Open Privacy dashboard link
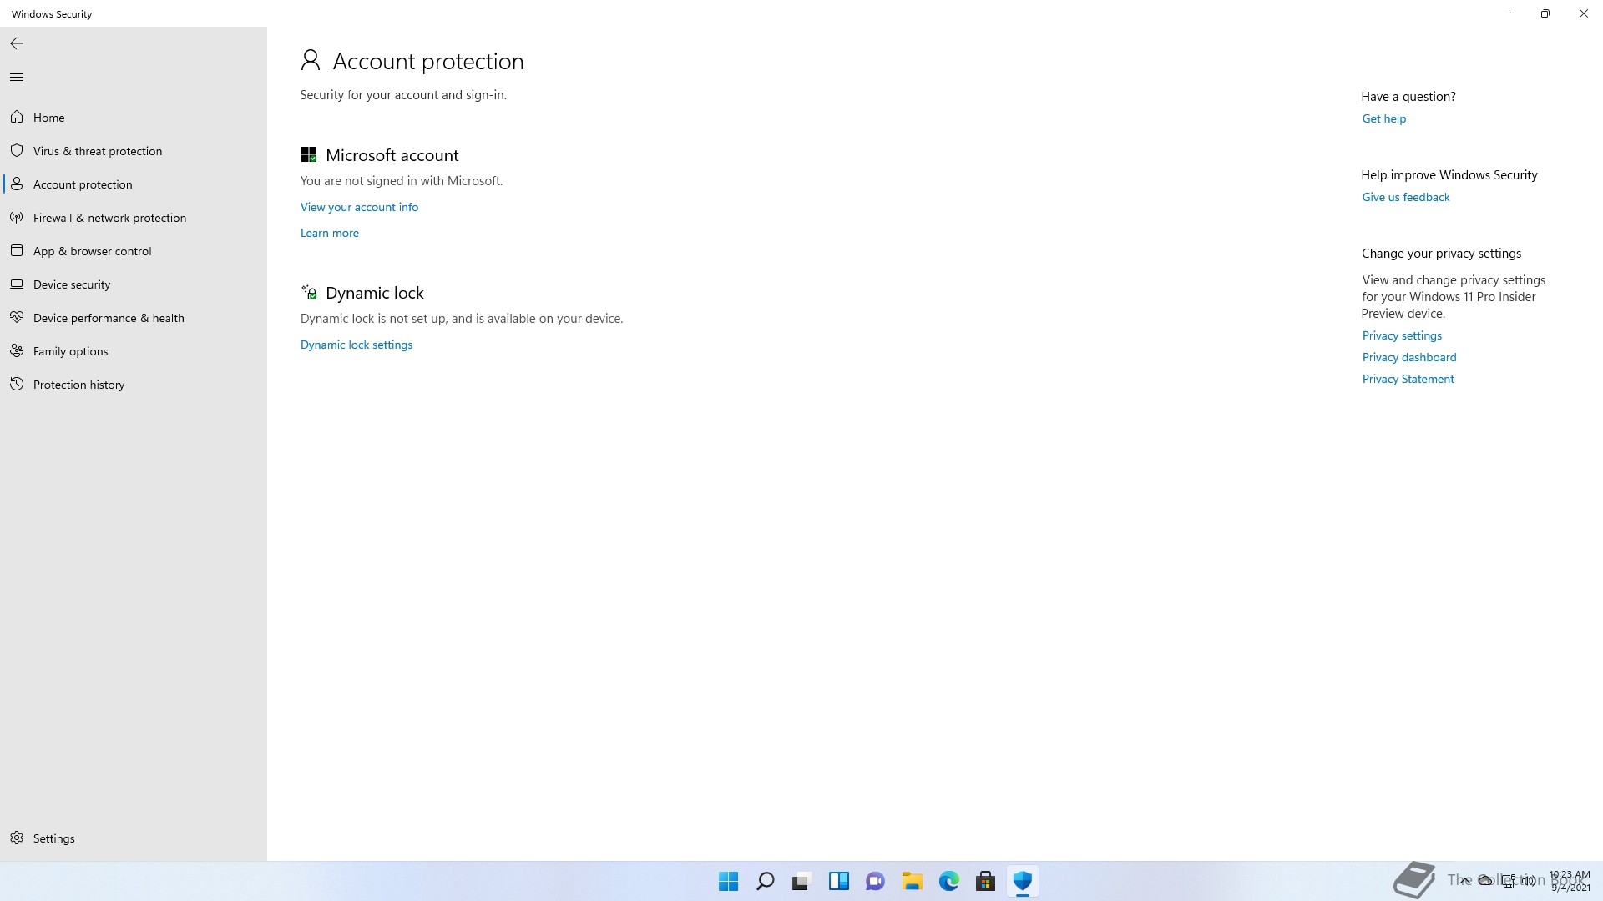1603x901 pixels. [1408, 357]
